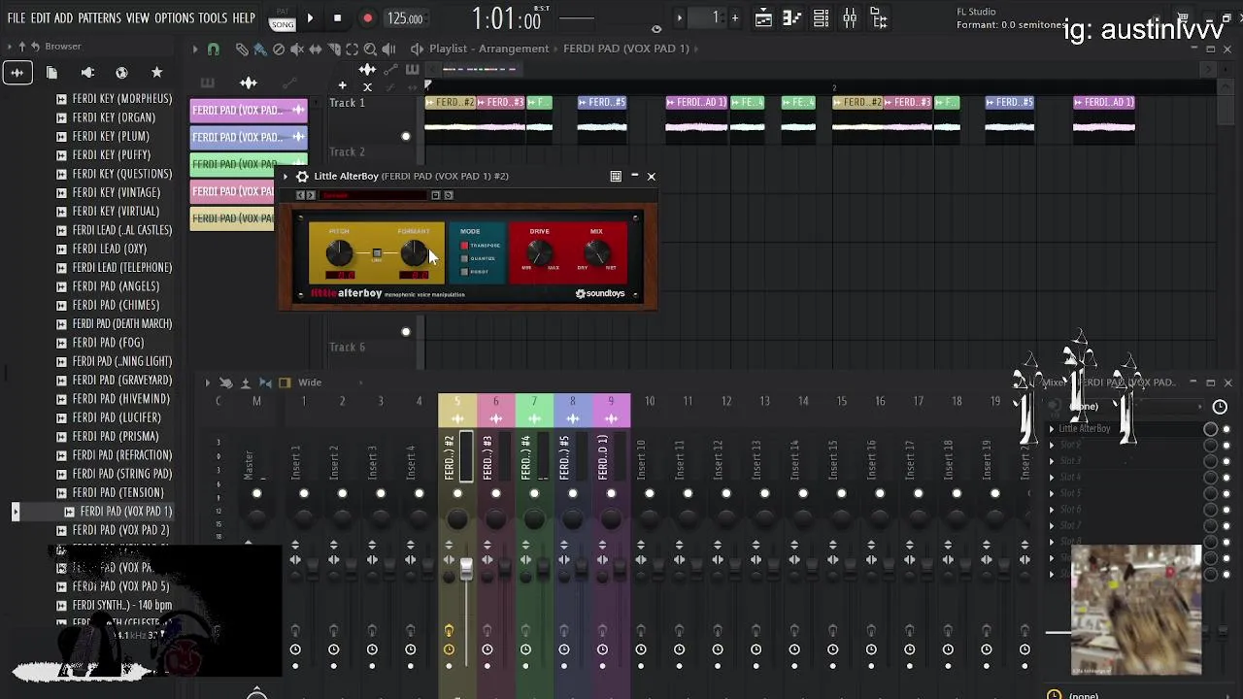This screenshot has height=699, width=1243.
Task: Go to previous preset in Little AlterBoy
Action: pyautogui.click(x=300, y=195)
